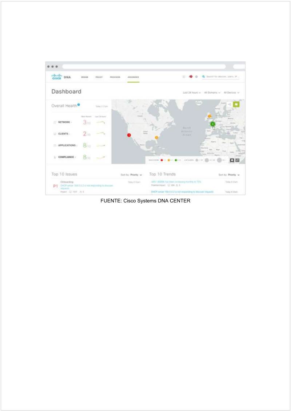This screenshot has height=411, width=291.
Task: Open the notifications bell with red badge
Action: coord(190,77)
